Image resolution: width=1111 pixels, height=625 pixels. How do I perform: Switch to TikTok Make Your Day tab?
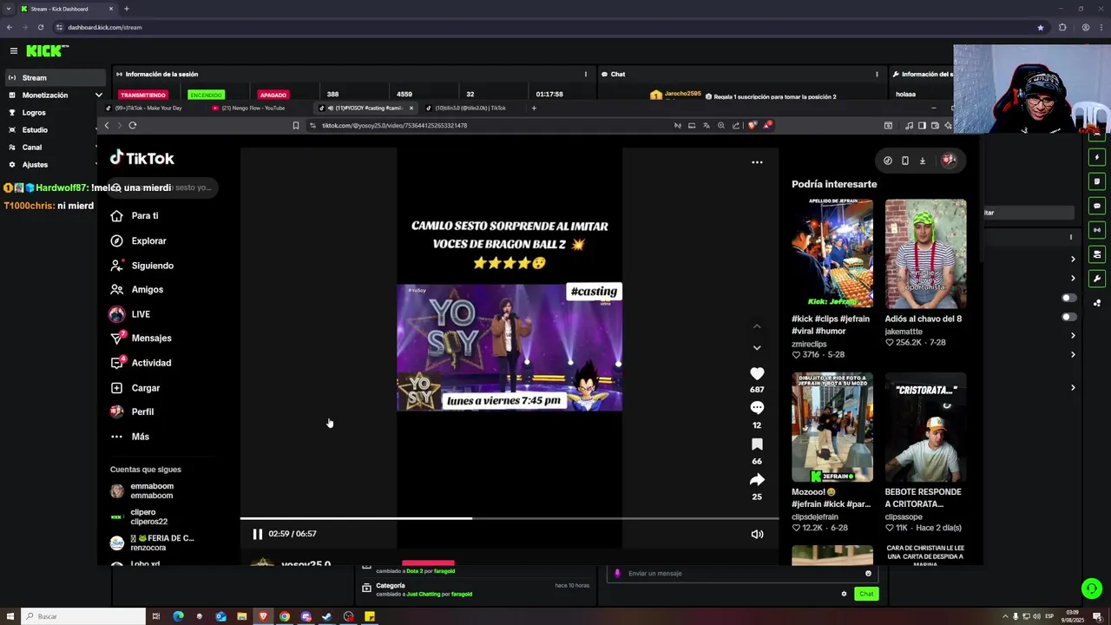[x=148, y=109]
